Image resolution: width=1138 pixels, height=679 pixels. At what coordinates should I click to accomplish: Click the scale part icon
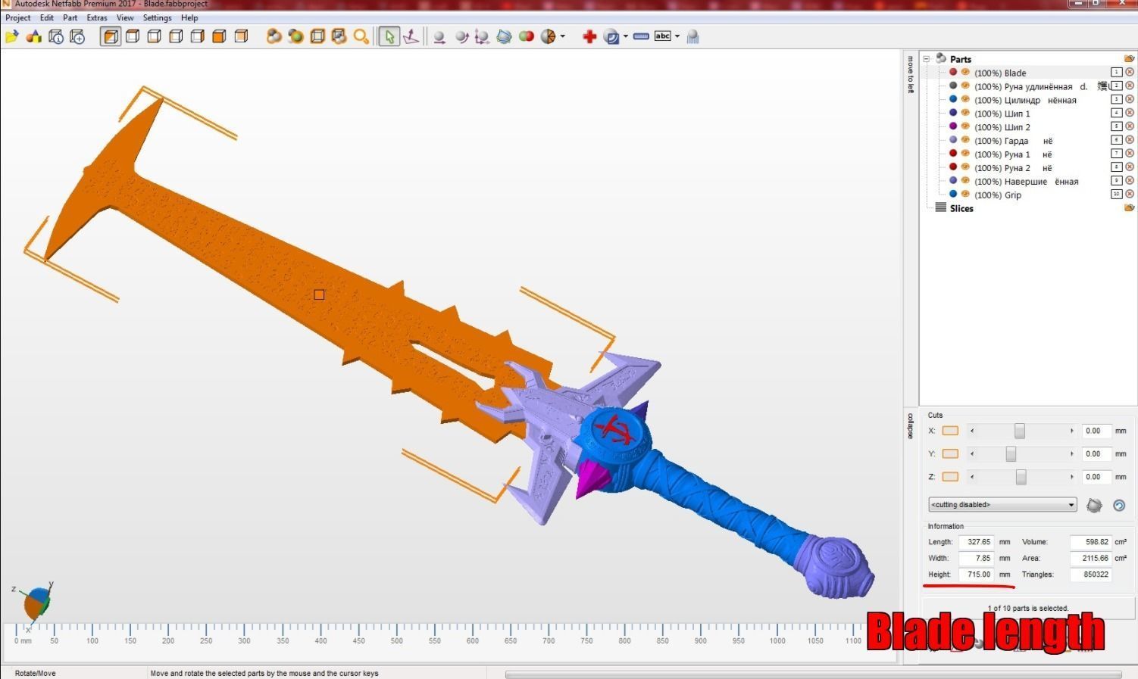pyautogui.click(x=482, y=36)
